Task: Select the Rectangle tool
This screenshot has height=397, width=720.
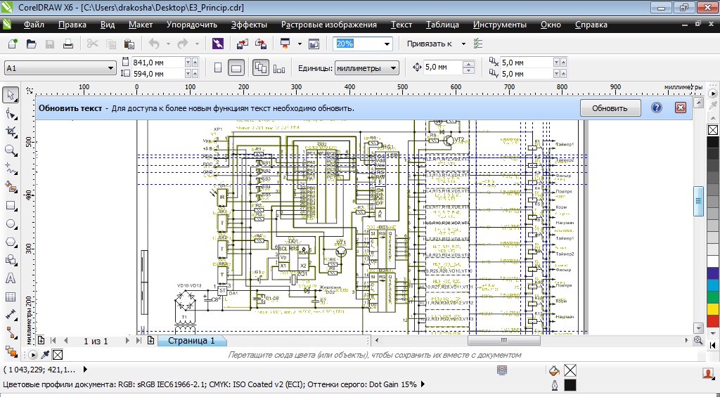Action: (x=11, y=206)
